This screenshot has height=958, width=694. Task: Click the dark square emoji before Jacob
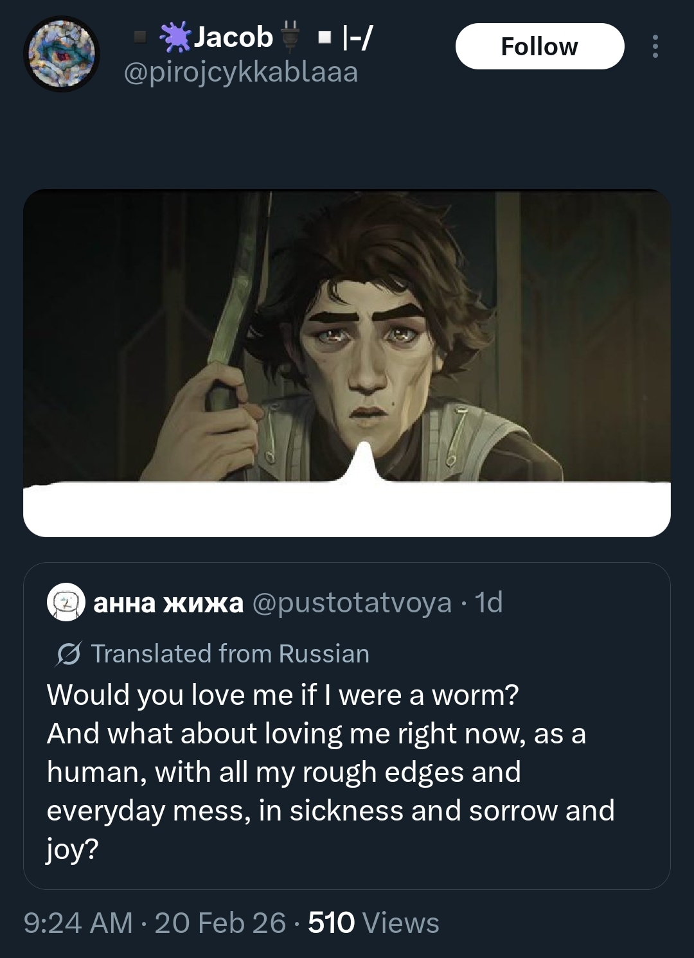[140, 38]
